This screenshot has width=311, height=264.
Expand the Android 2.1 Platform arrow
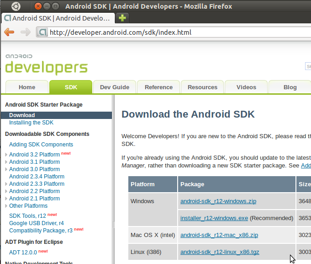(6, 199)
